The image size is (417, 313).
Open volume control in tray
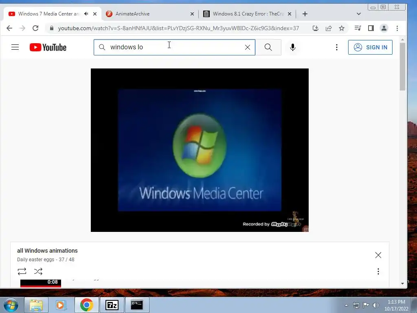[x=376, y=305]
